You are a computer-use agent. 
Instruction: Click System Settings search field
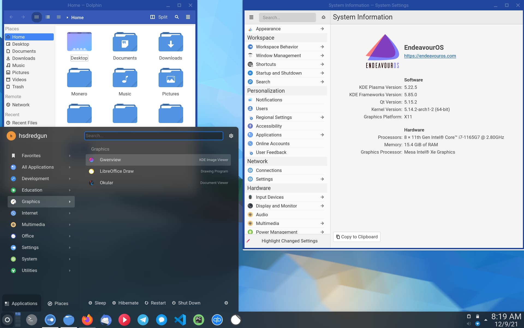point(287,17)
